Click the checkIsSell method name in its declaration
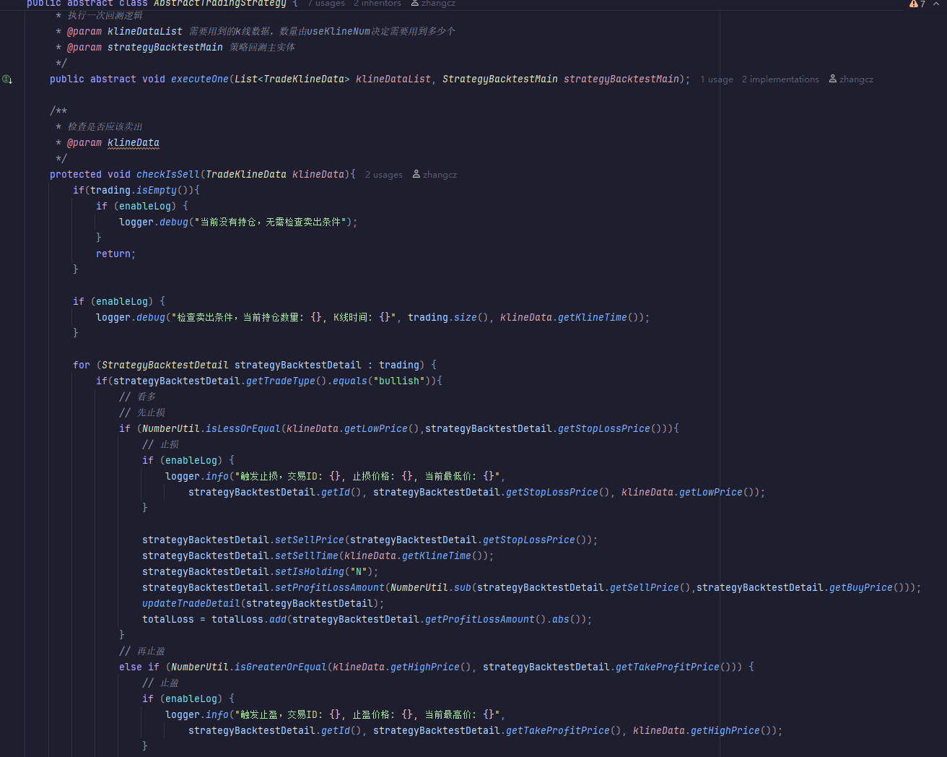 [168, 175]
